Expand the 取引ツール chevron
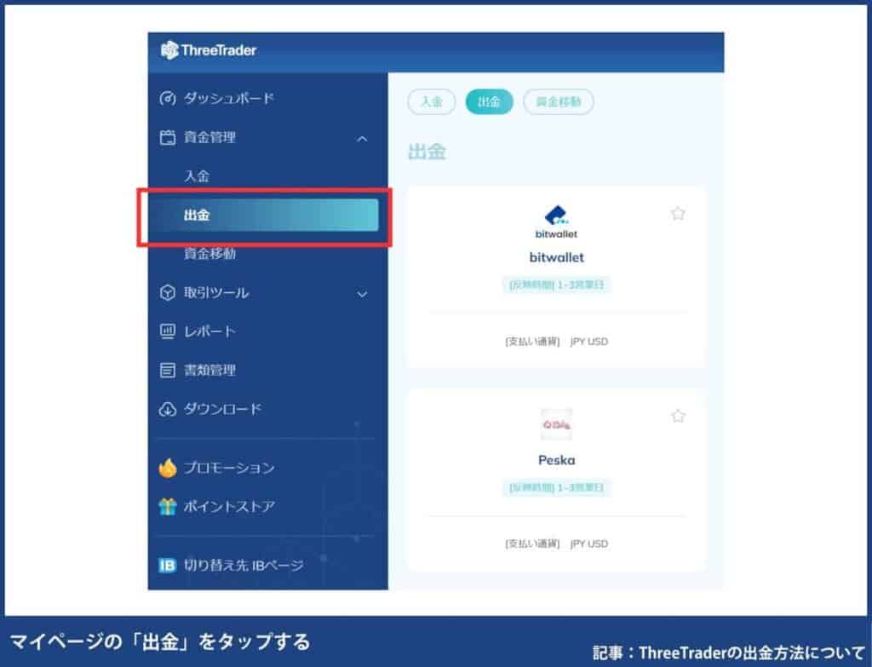This screenshot has width=872, height=667. coord(362,294)
